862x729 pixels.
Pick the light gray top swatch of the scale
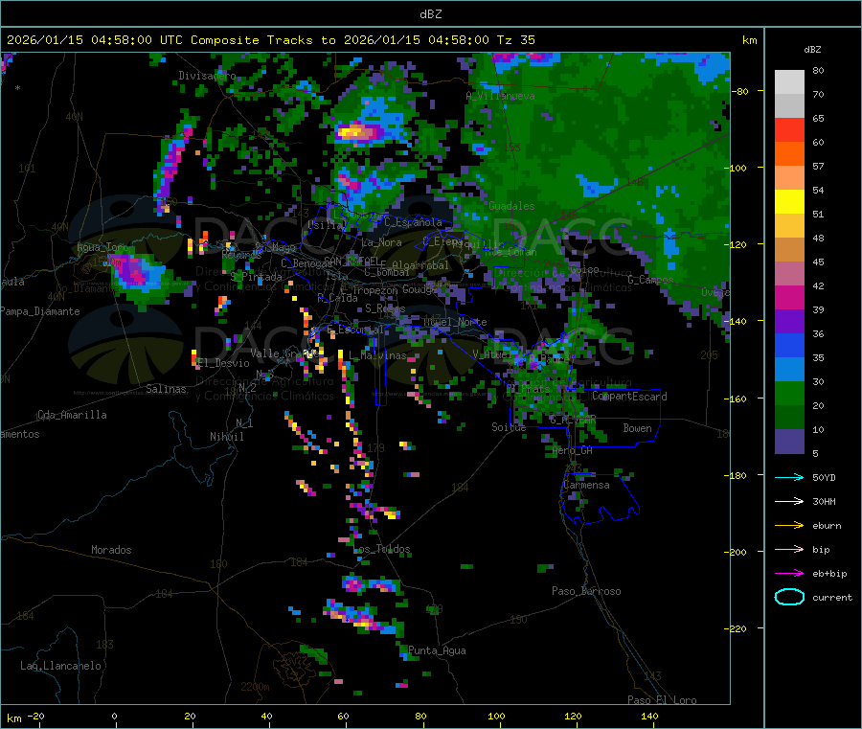coord(789,82)
